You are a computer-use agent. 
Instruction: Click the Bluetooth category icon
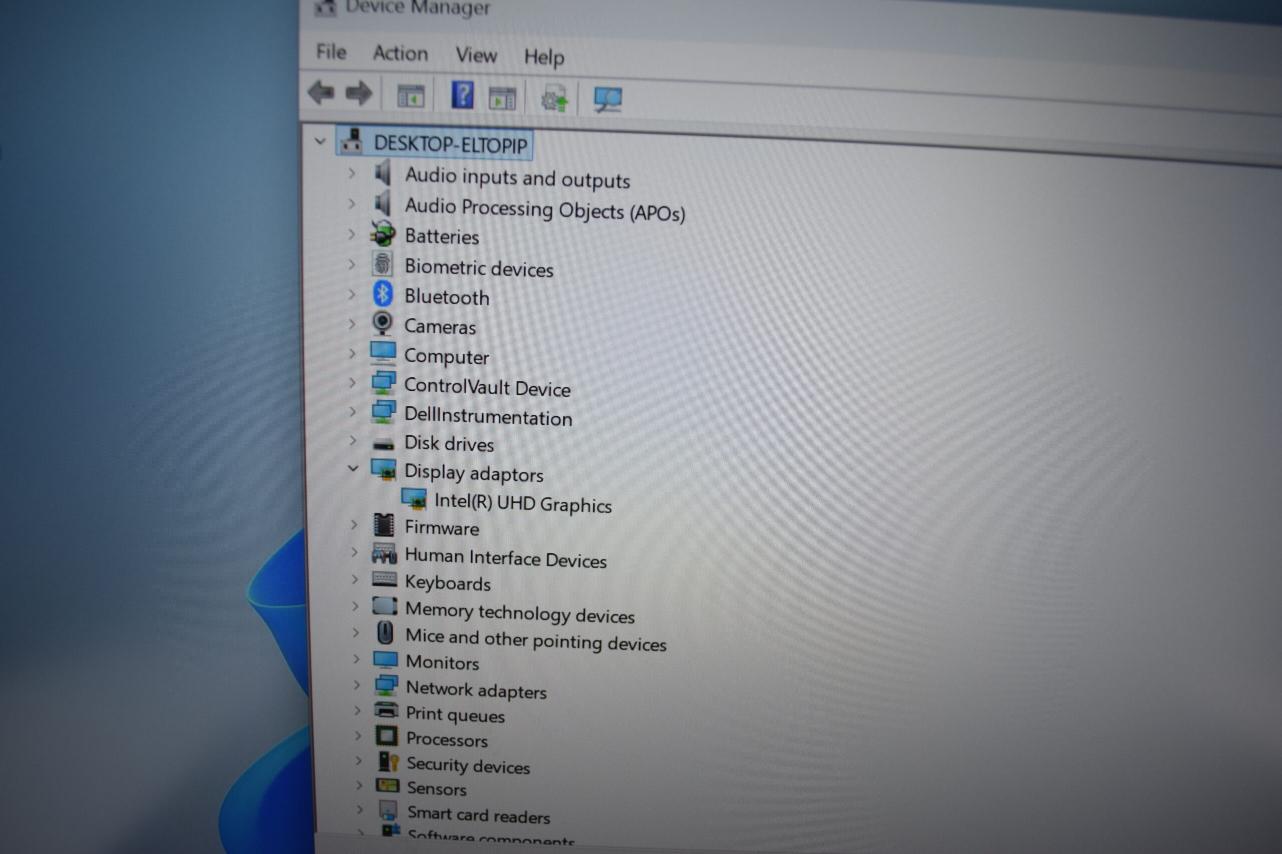382,294
